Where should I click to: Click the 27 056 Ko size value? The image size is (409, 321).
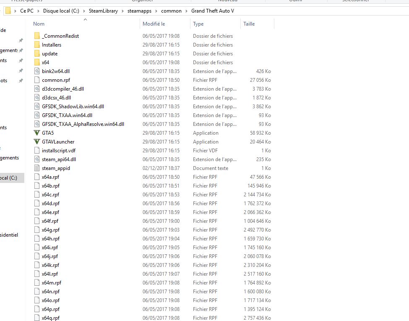(261, 80)
